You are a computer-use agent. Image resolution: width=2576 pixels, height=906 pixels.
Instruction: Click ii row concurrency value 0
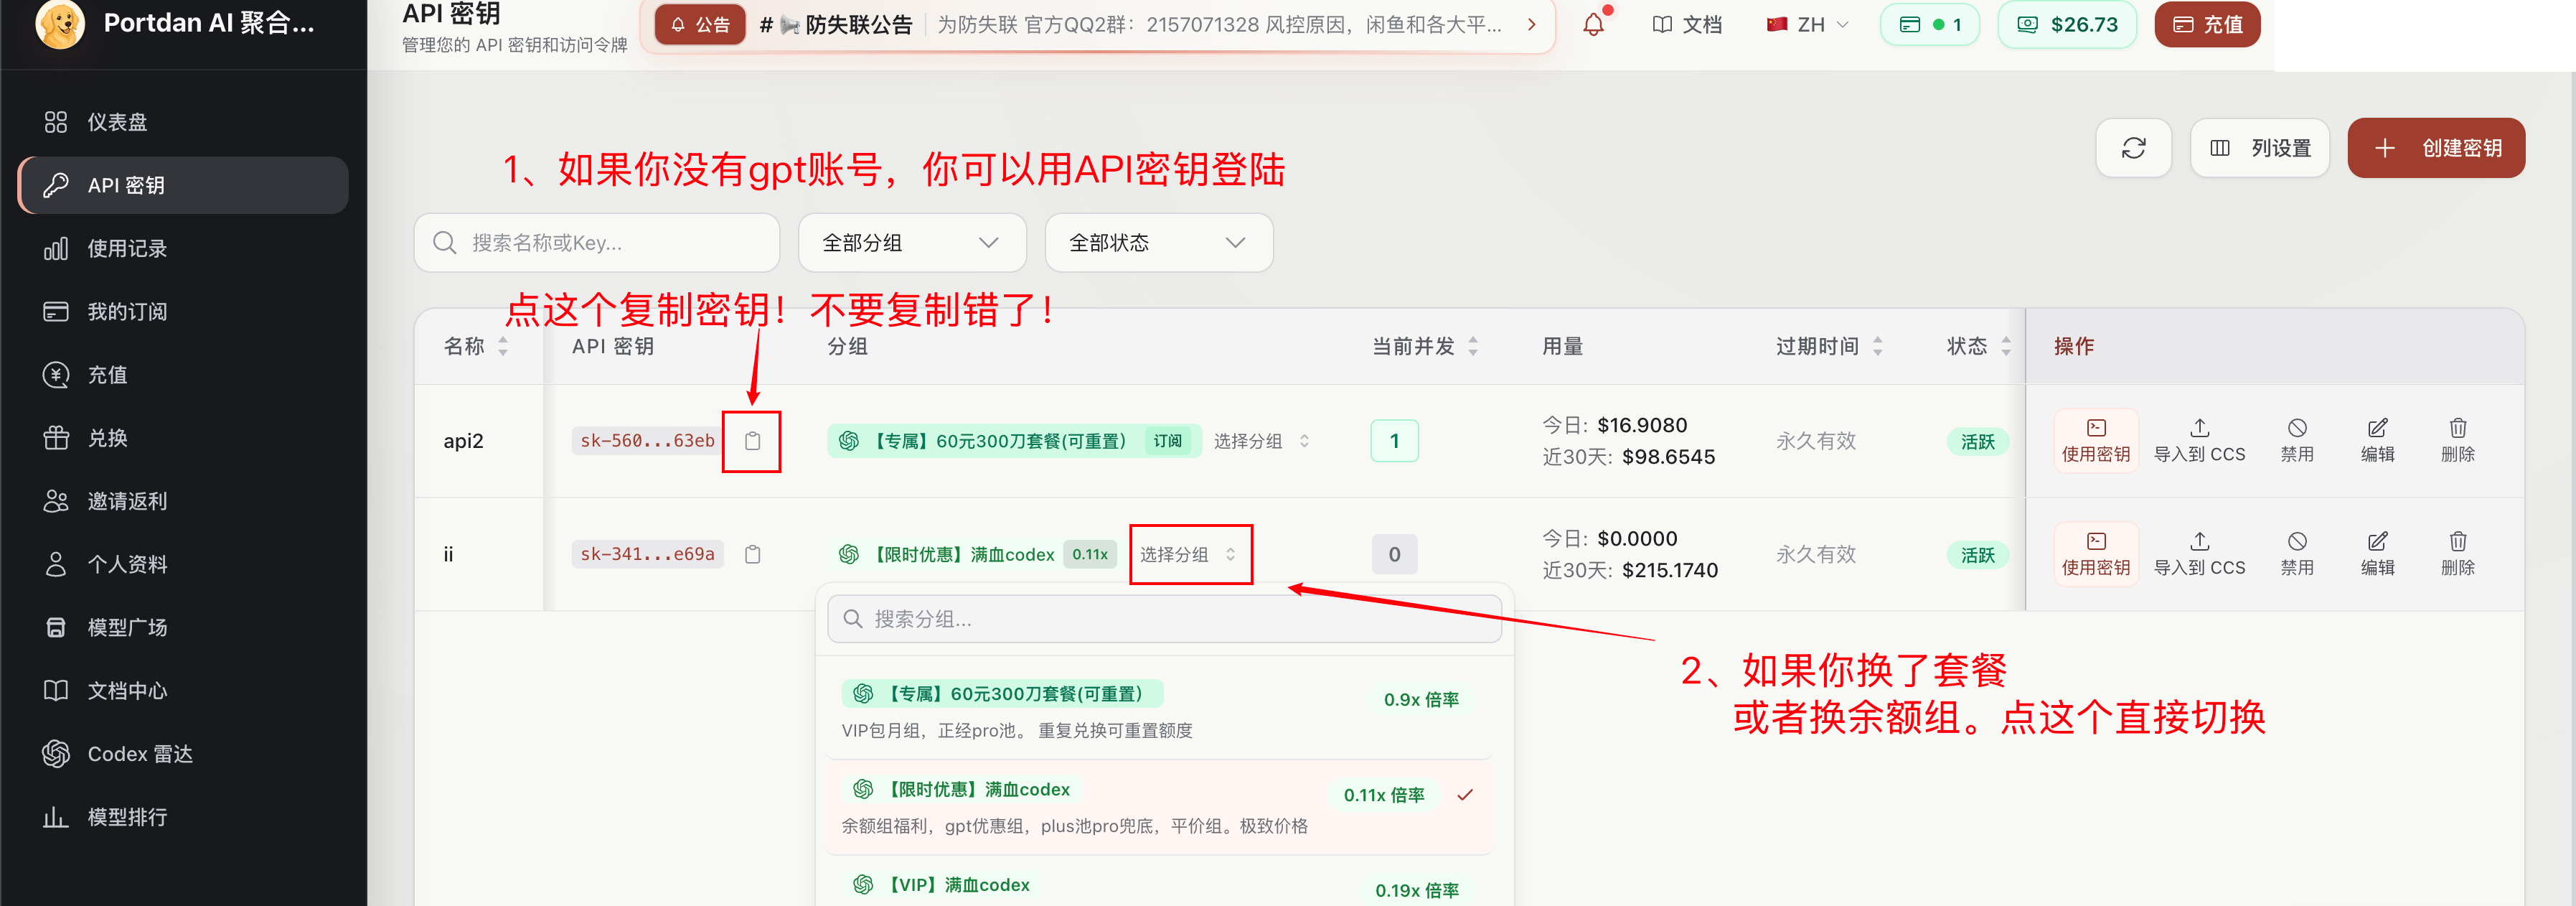(1394, 554)
